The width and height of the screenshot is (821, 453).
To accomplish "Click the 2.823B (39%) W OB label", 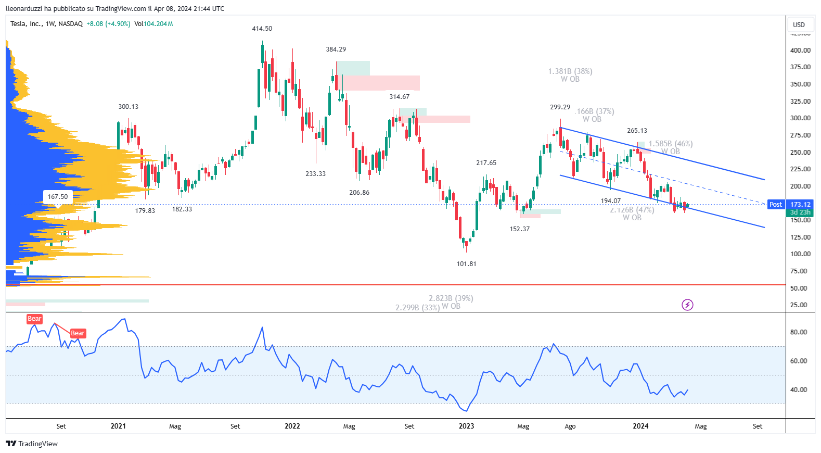I will [451, 302].
